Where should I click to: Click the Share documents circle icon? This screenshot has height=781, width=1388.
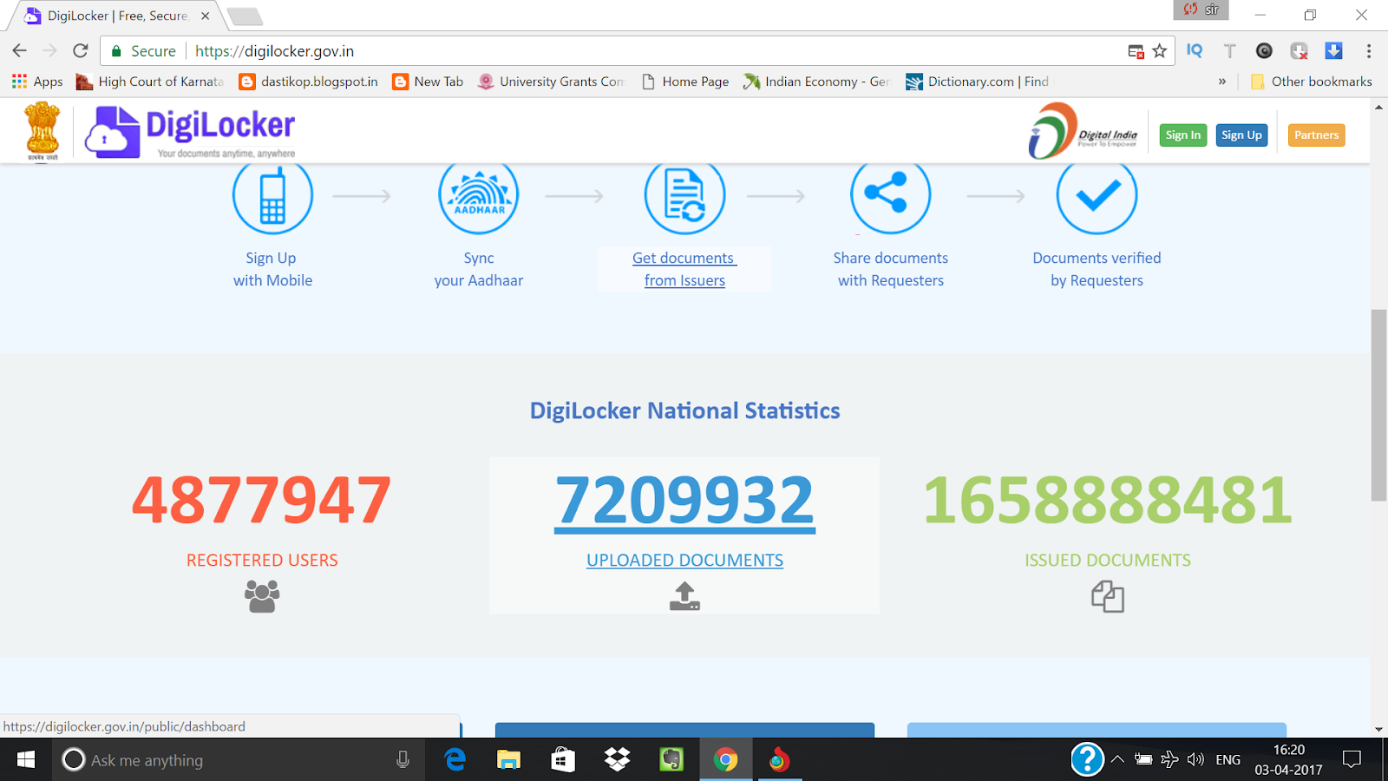point(891,197)
